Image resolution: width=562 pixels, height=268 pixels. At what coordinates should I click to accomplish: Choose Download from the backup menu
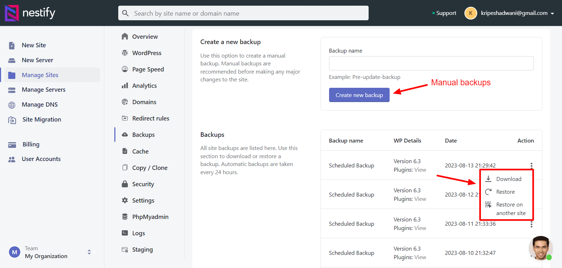click(x=508, y=179)
